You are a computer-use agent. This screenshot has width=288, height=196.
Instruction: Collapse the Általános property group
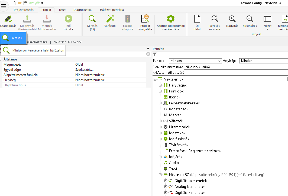(1, 59)
